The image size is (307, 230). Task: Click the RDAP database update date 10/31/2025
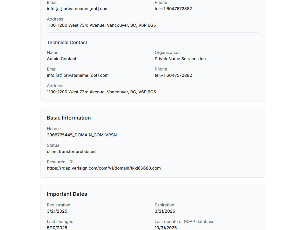(166, 228)
